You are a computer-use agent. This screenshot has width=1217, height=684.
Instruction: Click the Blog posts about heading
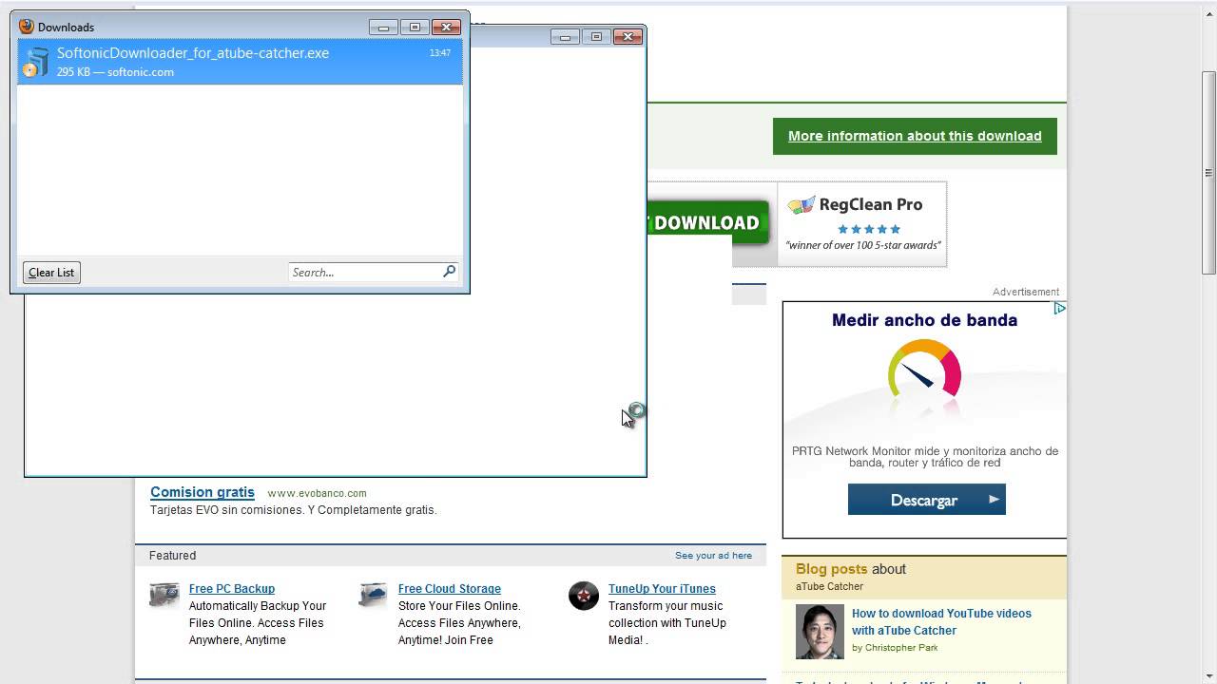[851, 569]
